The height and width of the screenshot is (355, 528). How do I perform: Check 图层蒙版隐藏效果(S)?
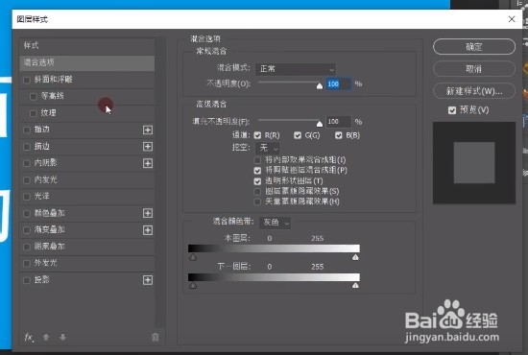point(257,192)
